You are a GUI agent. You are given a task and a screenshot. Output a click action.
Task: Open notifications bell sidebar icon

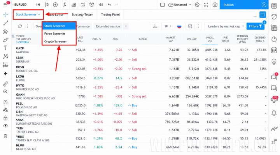274,113
